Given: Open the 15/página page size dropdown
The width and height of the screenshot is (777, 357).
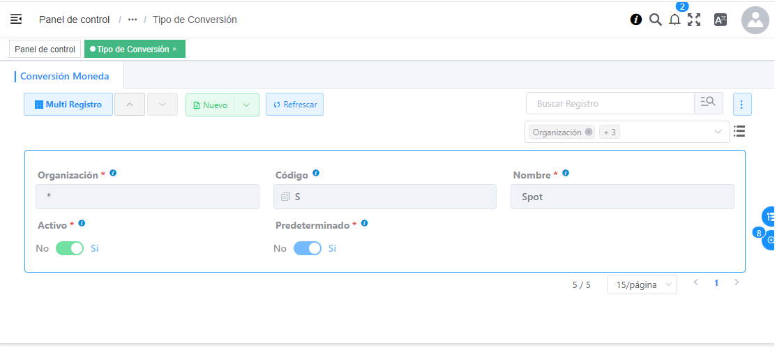Looking at the screenshot, I should click(642, 284).
